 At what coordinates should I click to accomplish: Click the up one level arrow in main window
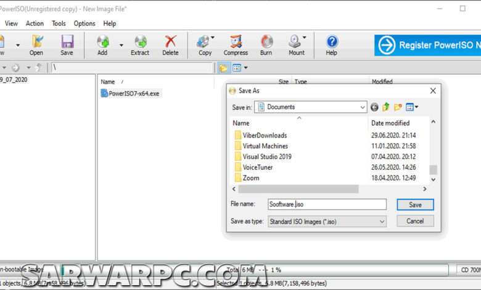coord(39,67)
